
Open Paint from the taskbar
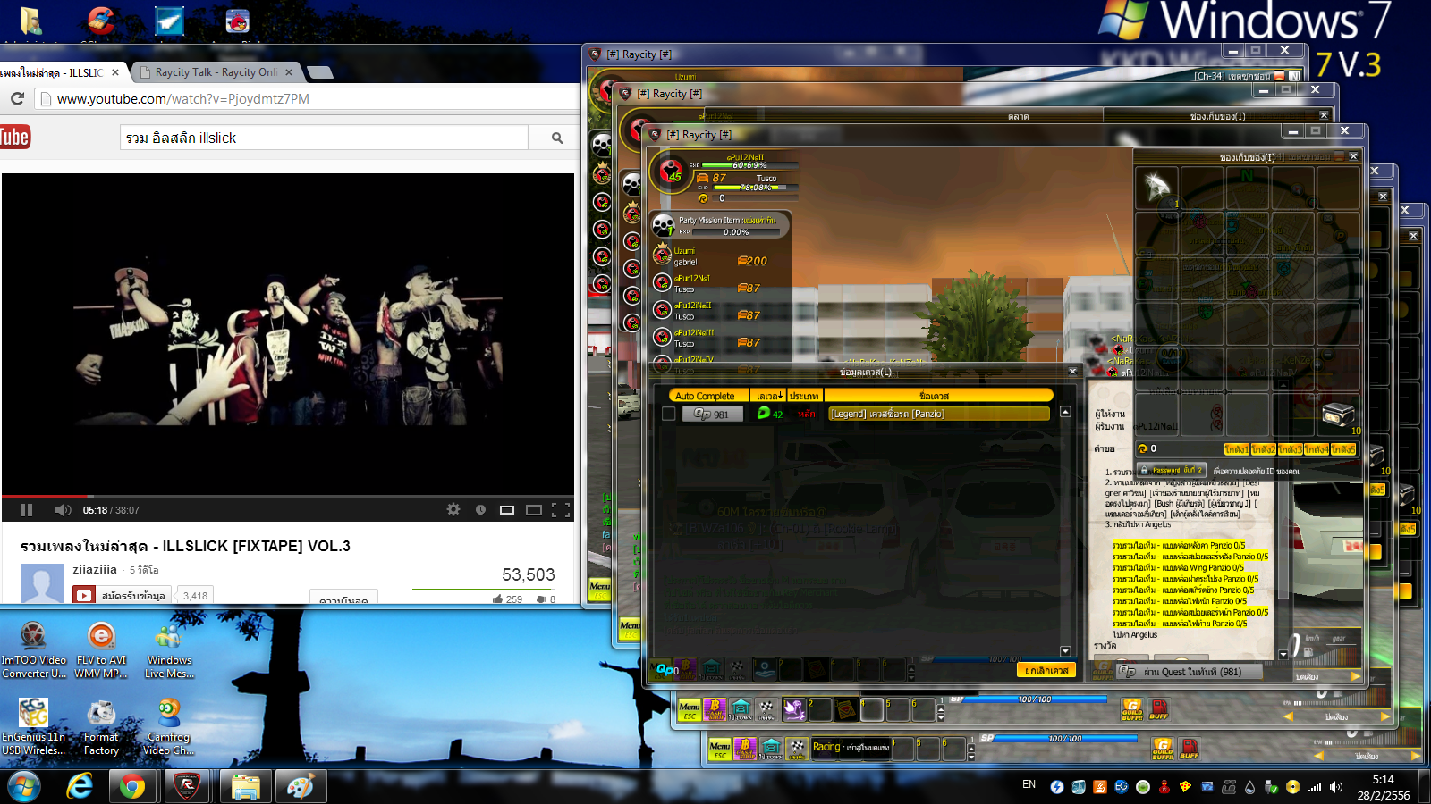click(301, 786)
